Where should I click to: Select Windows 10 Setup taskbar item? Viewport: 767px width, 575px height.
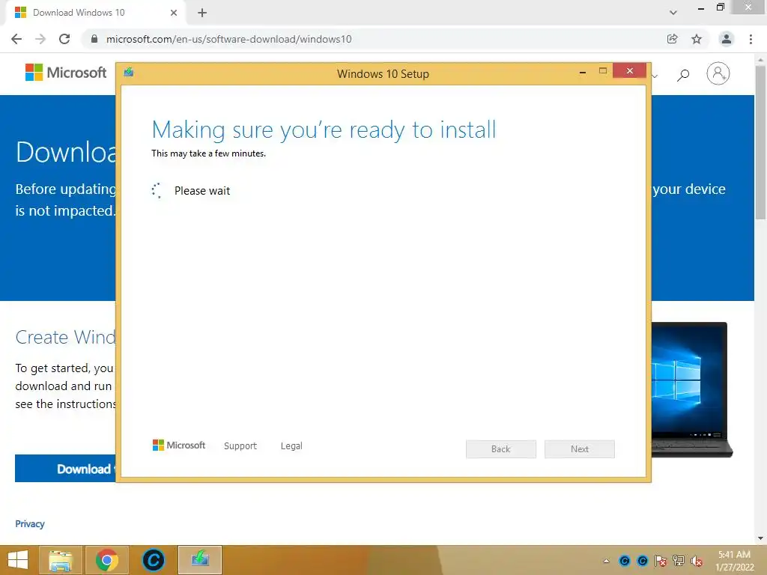click(x=200, y=560)
